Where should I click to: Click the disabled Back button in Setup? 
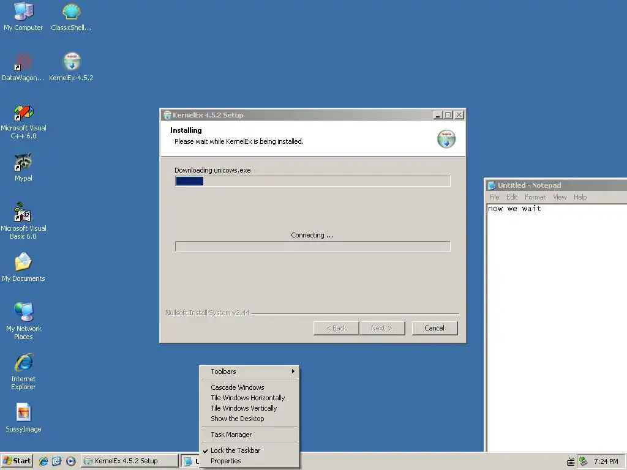point(336,328)
